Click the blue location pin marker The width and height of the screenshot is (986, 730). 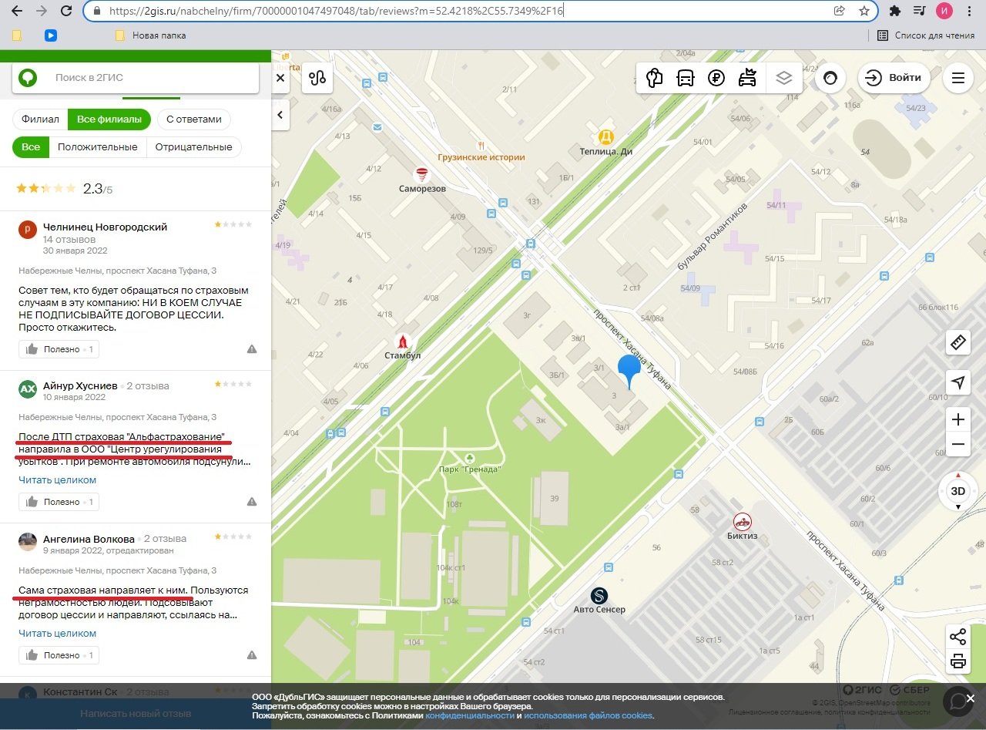pyautogui.click(x=630, y=372)
